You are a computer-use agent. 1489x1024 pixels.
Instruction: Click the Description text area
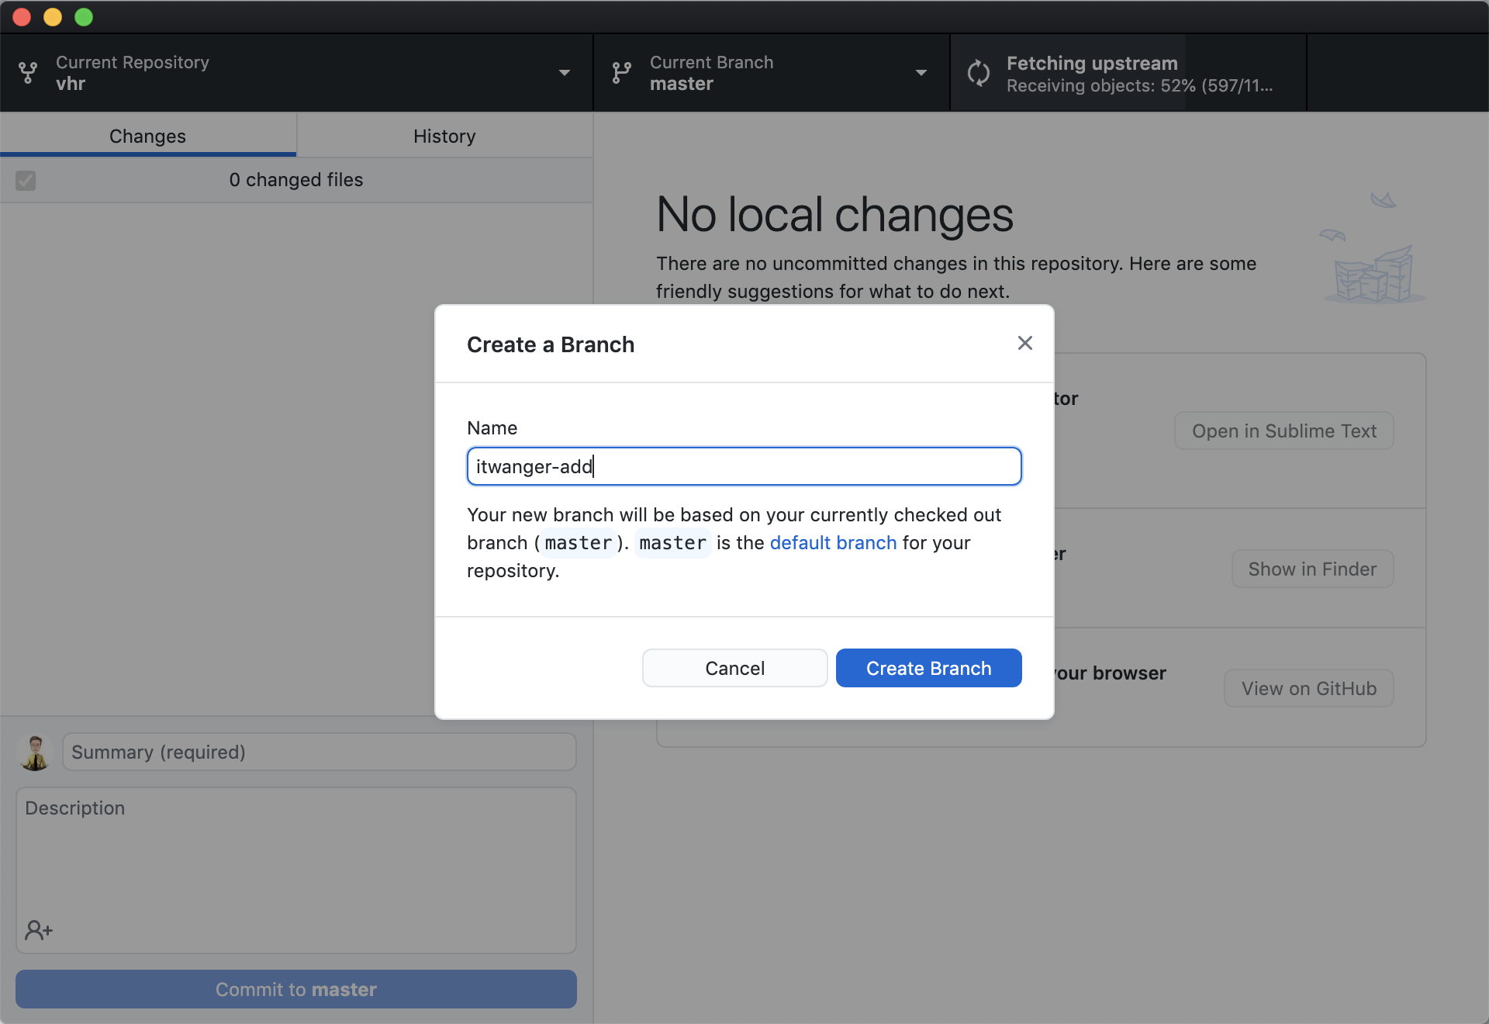tap(296, 870)
